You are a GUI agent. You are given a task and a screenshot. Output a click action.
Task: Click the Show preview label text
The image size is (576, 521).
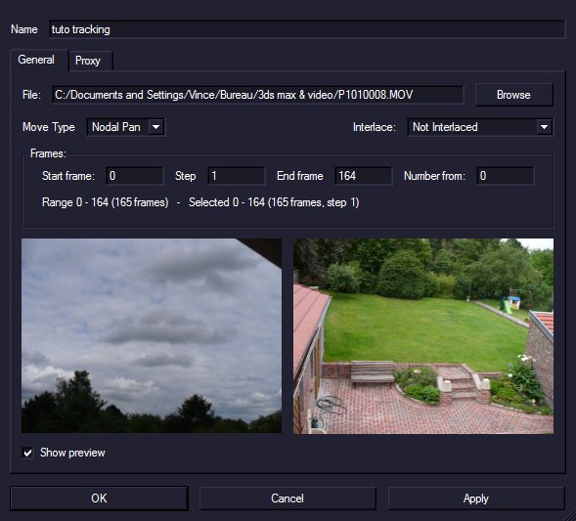[72, 453]
